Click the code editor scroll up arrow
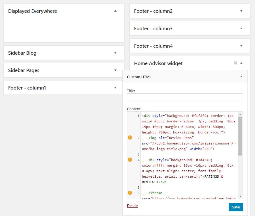 click(x=240, y=114)
